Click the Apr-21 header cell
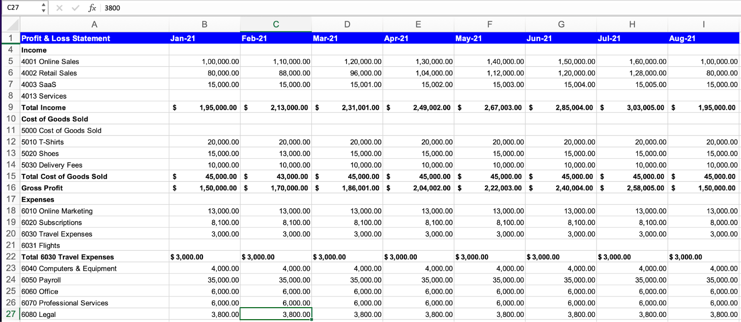 pyautogui.click(x=419, y=38)
